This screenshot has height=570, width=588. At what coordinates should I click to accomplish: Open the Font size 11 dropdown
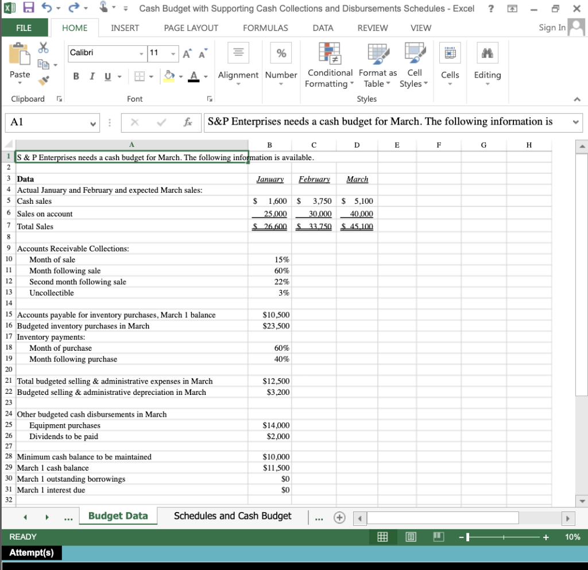click(x=173, y=53)
